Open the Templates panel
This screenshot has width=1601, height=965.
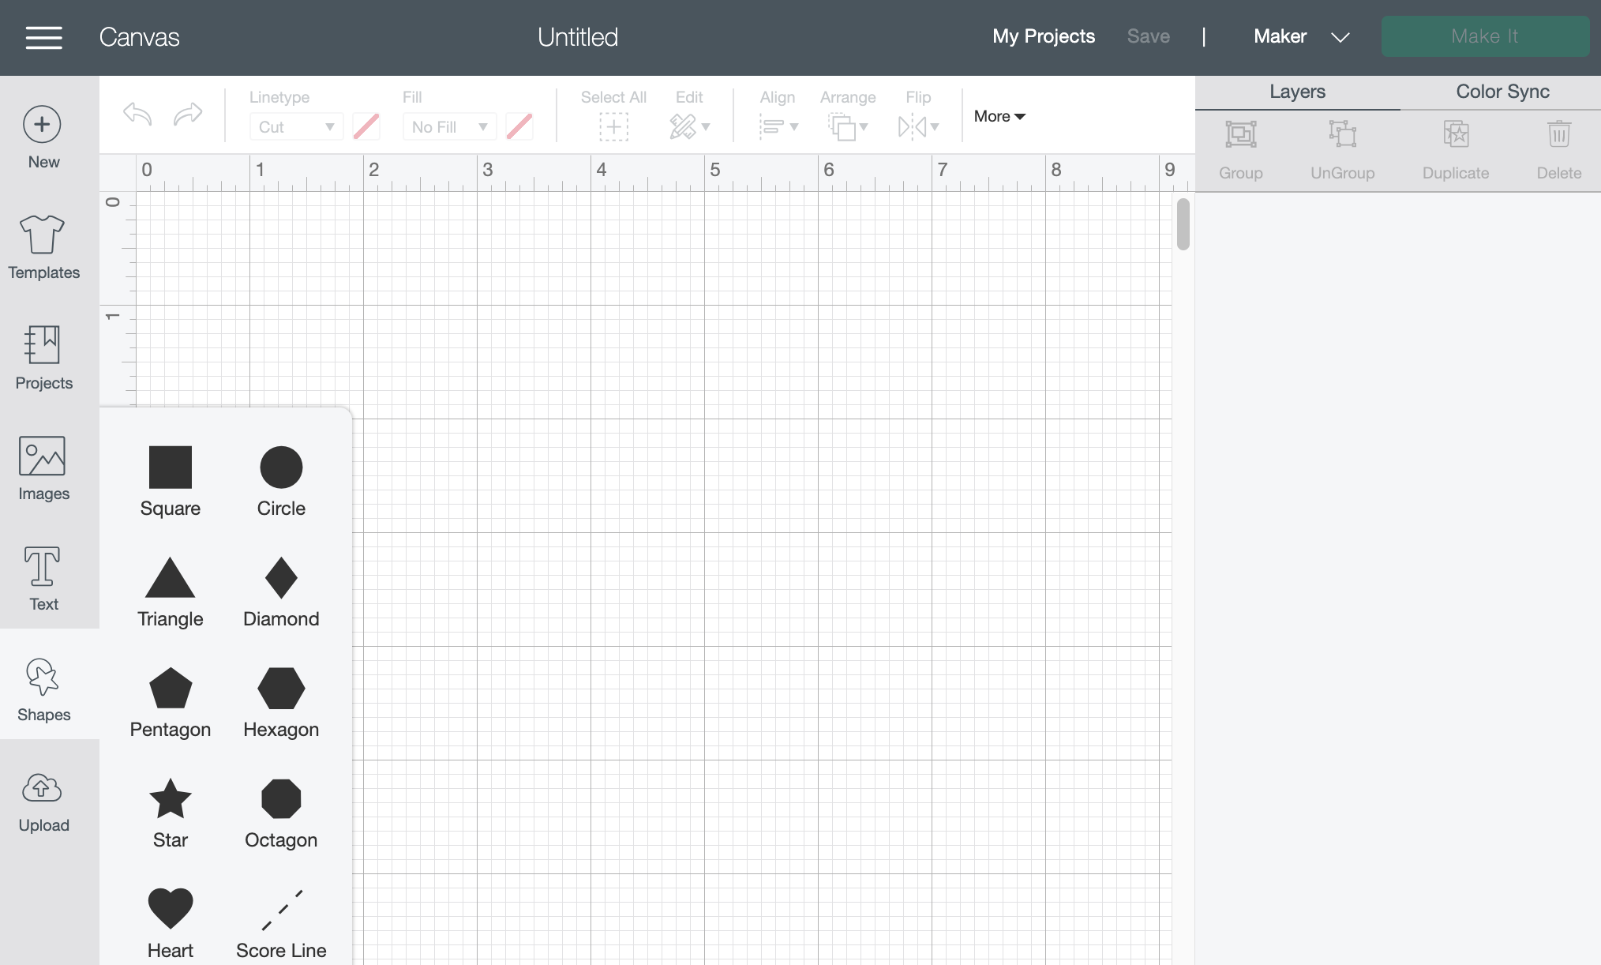(43, 246)
